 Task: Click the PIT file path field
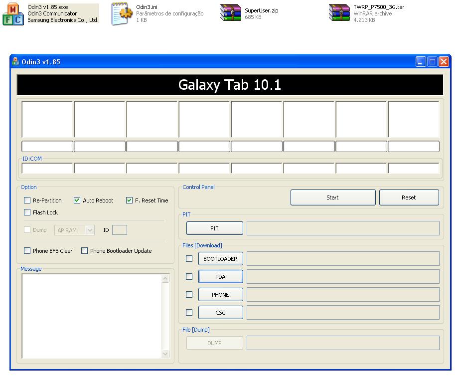(x=343, y=228)
